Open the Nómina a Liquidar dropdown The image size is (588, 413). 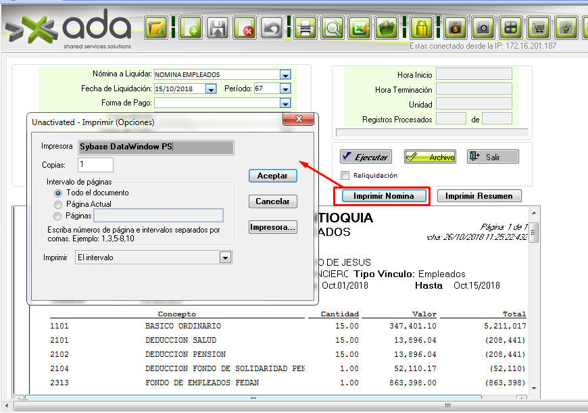[285, 75]
